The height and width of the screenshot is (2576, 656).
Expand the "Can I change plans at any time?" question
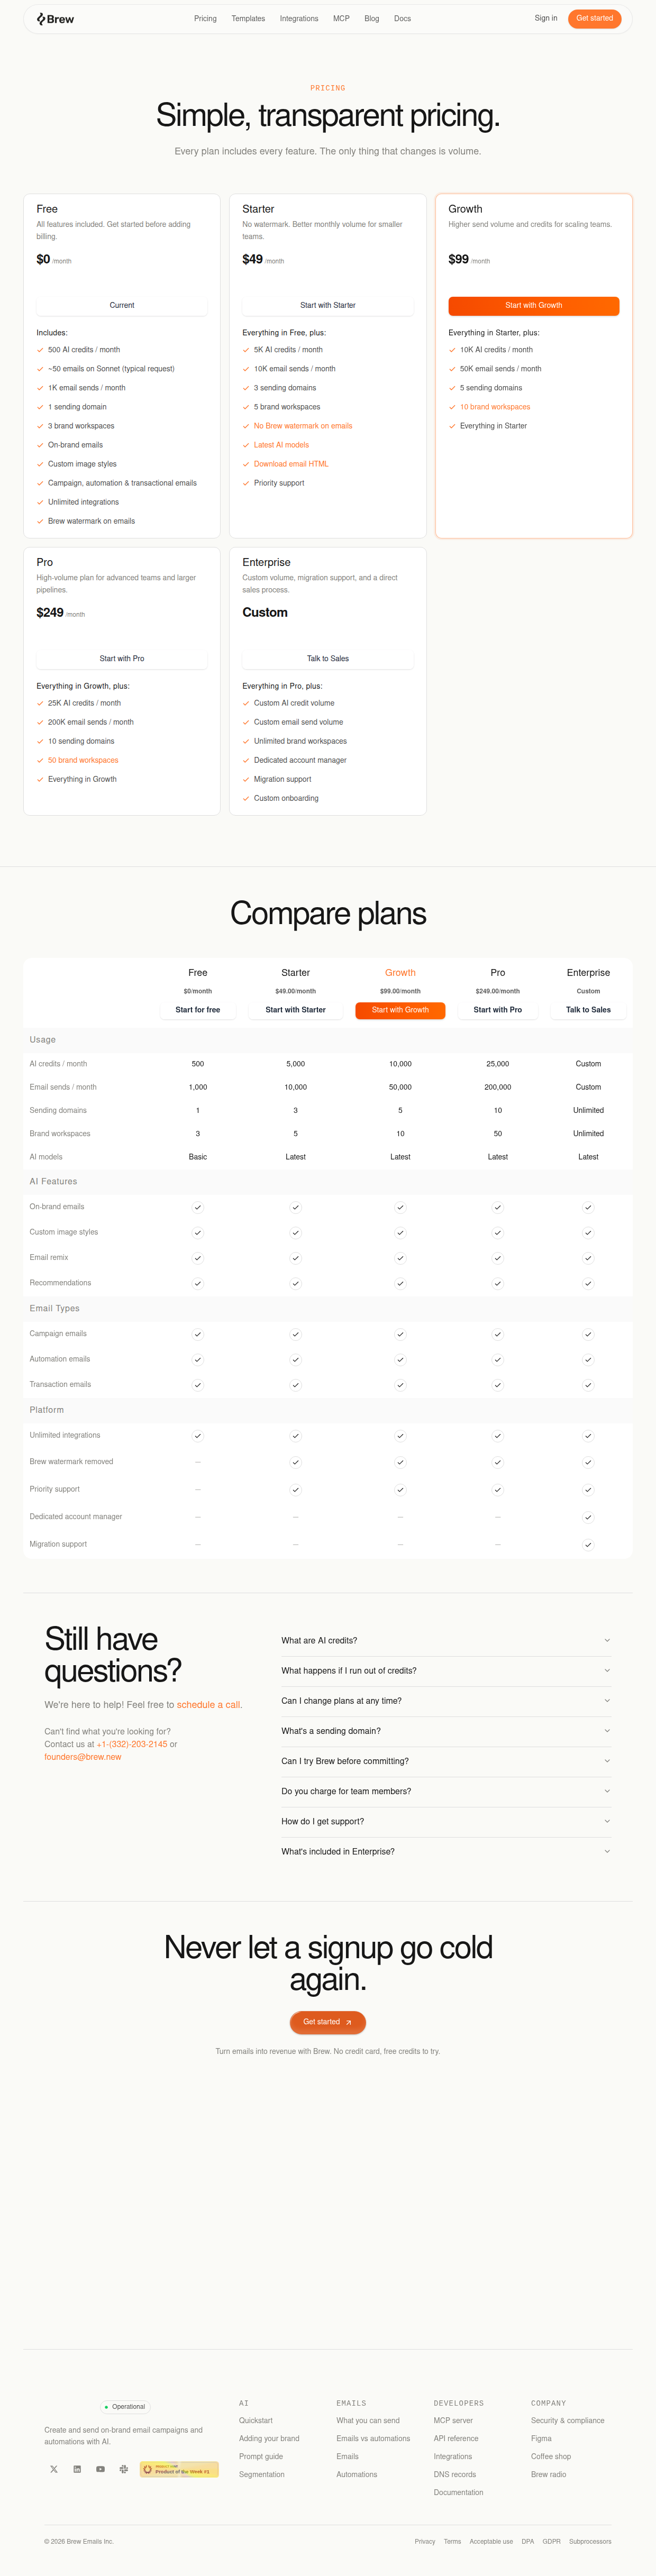coord(446,1700)
